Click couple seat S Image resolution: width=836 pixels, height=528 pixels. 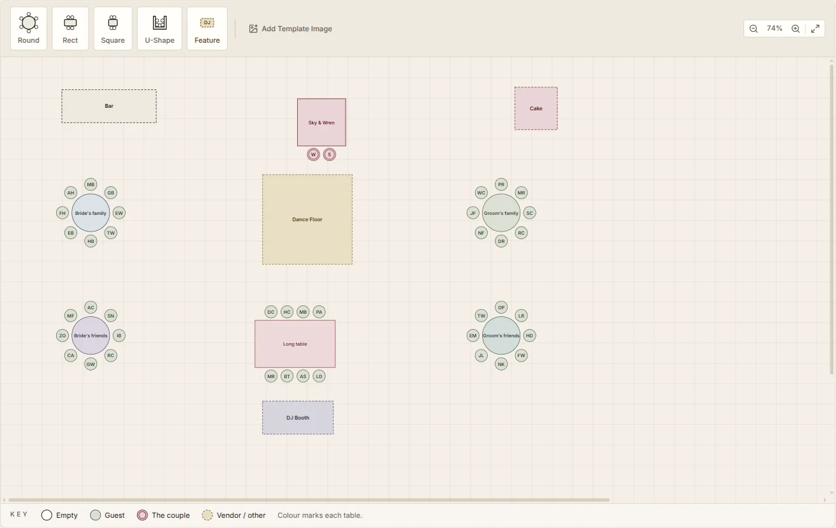(330, 154)
